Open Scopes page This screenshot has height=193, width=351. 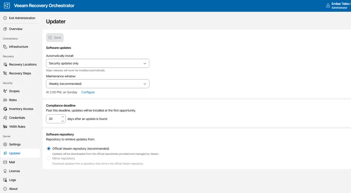click(20, 91)
